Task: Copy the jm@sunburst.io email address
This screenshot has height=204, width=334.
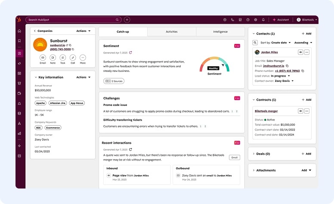Action: coord(287,66)
